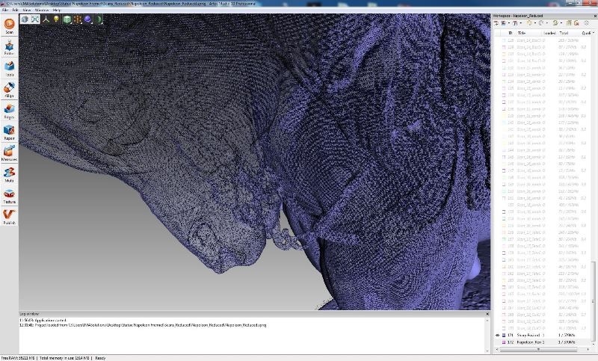Click the green cube render mode icon
This screenshot has height=361, width=598.
click(x=67, y=19)
